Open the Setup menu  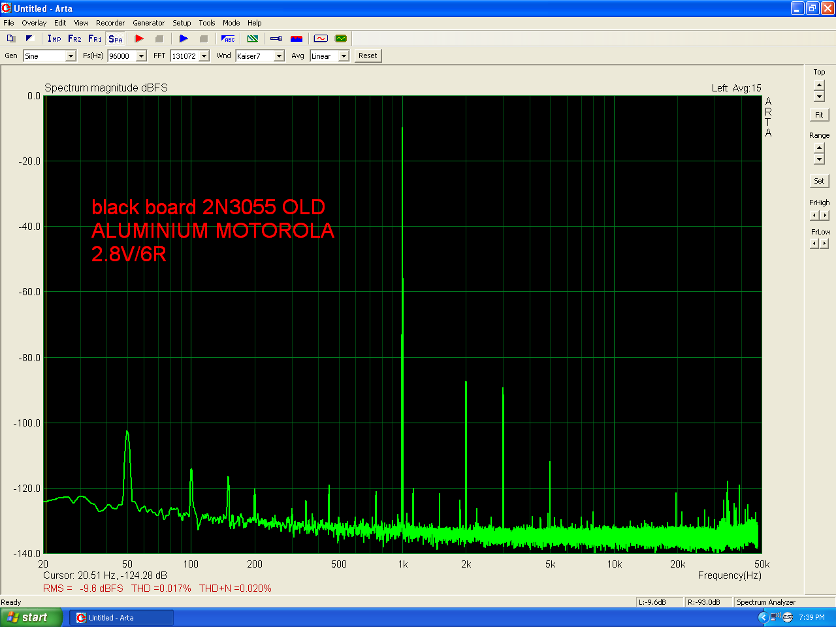[182, 23]
